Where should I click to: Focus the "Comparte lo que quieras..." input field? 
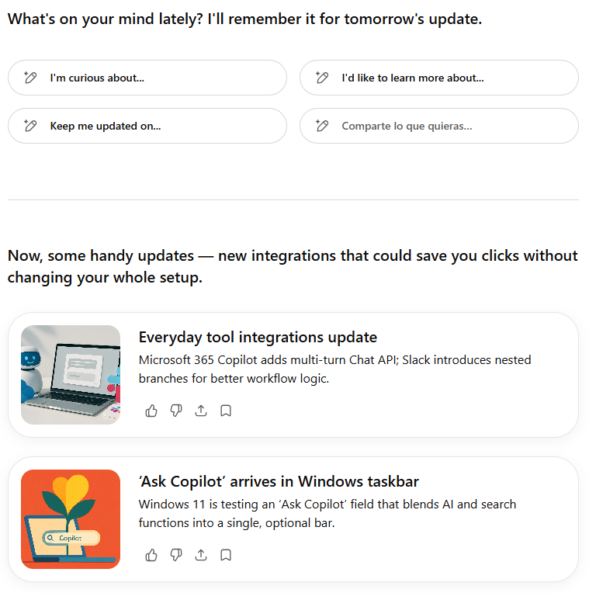tap(439, 126)
